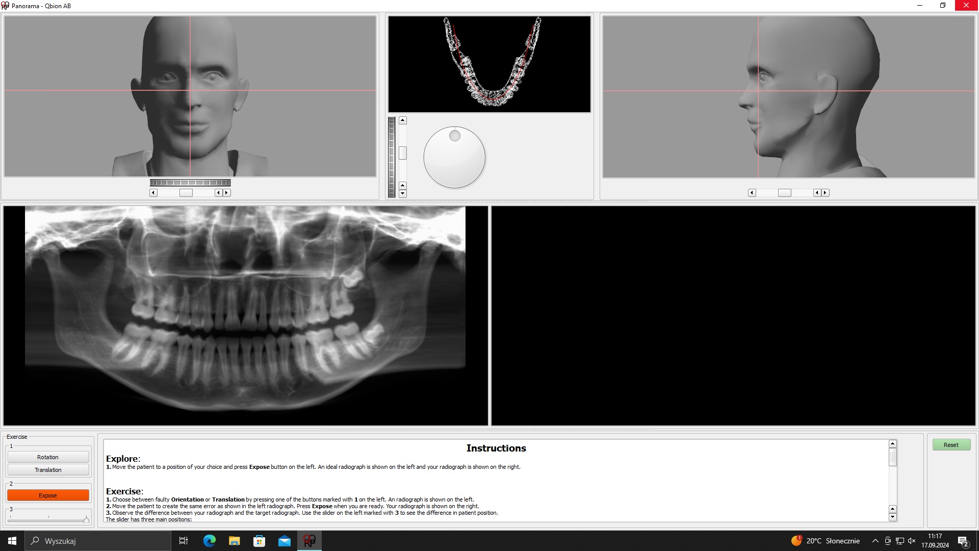979x551 pixels.
Task: Click the Explore heading in instructions
Action: [x=123, y=459]
